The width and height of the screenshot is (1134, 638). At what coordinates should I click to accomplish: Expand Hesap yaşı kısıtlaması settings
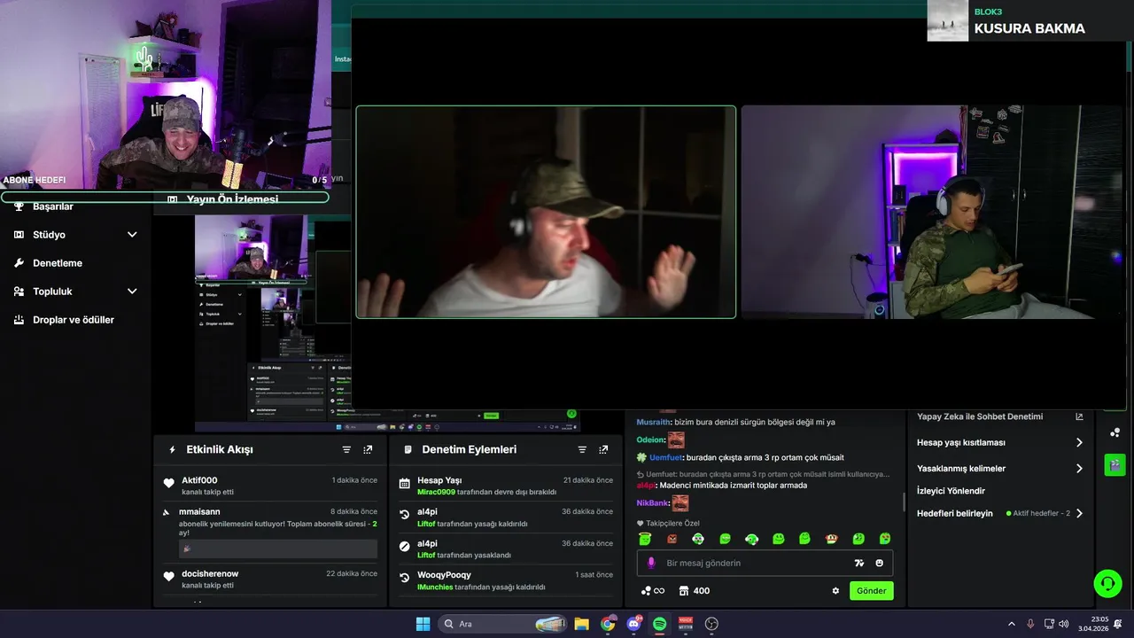999,442
